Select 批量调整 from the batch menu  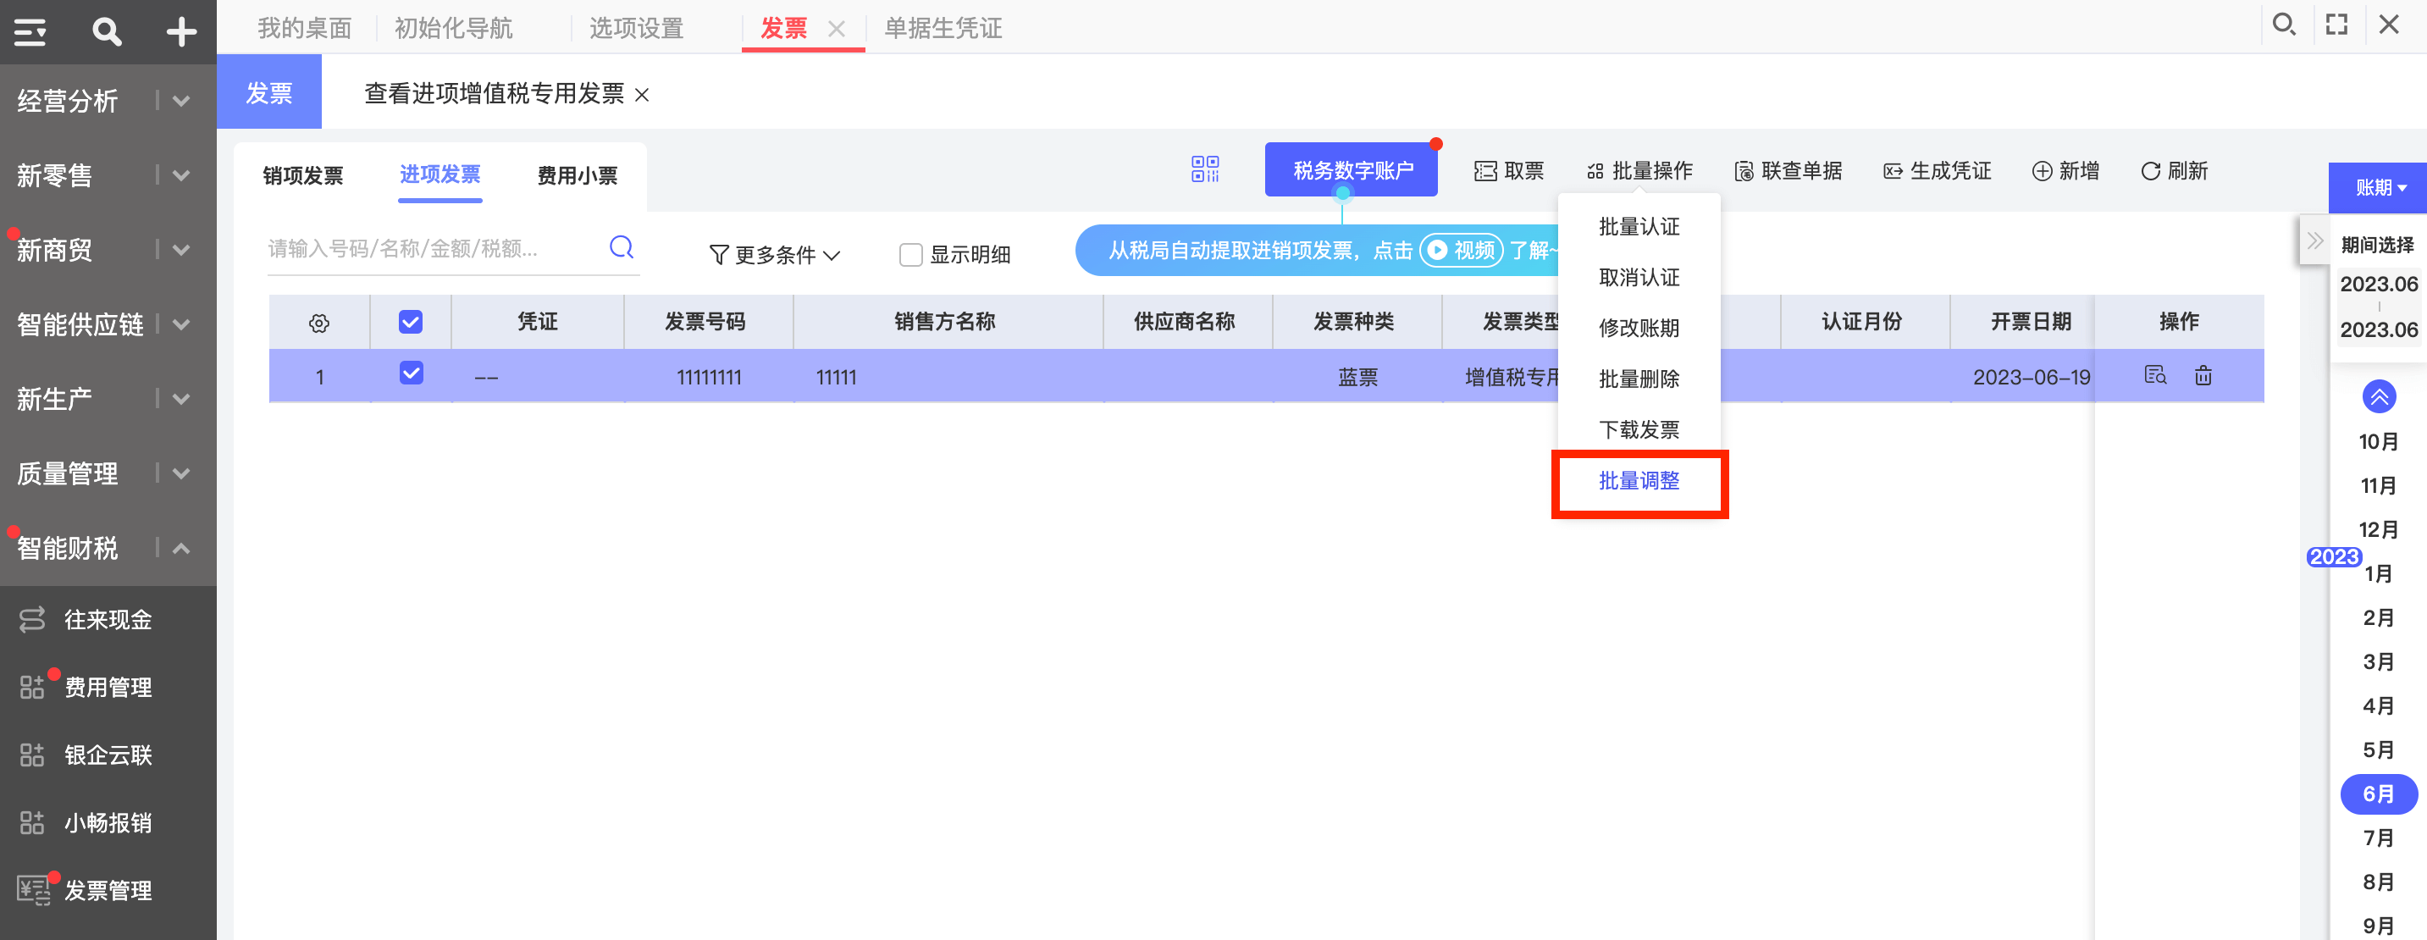(1639, 481)
